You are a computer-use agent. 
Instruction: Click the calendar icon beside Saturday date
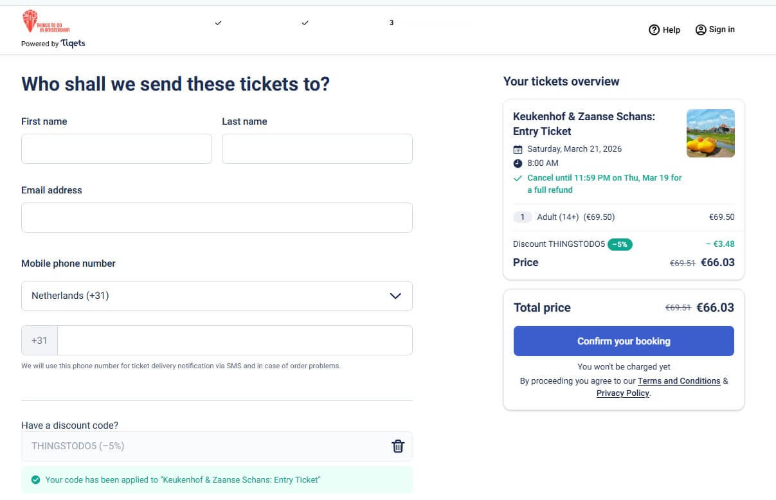[x=518, y=149]
